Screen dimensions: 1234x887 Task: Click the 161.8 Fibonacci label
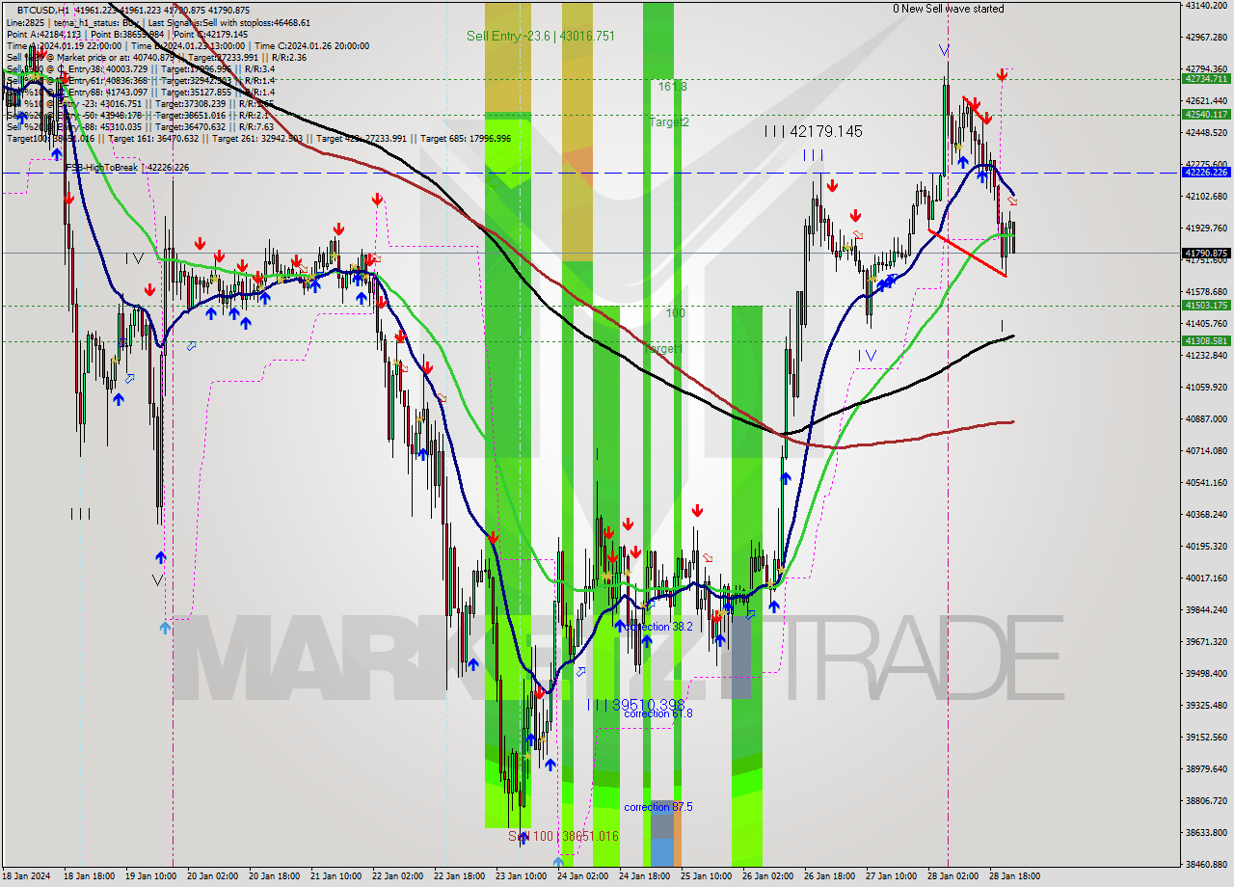tap(672, 87)
